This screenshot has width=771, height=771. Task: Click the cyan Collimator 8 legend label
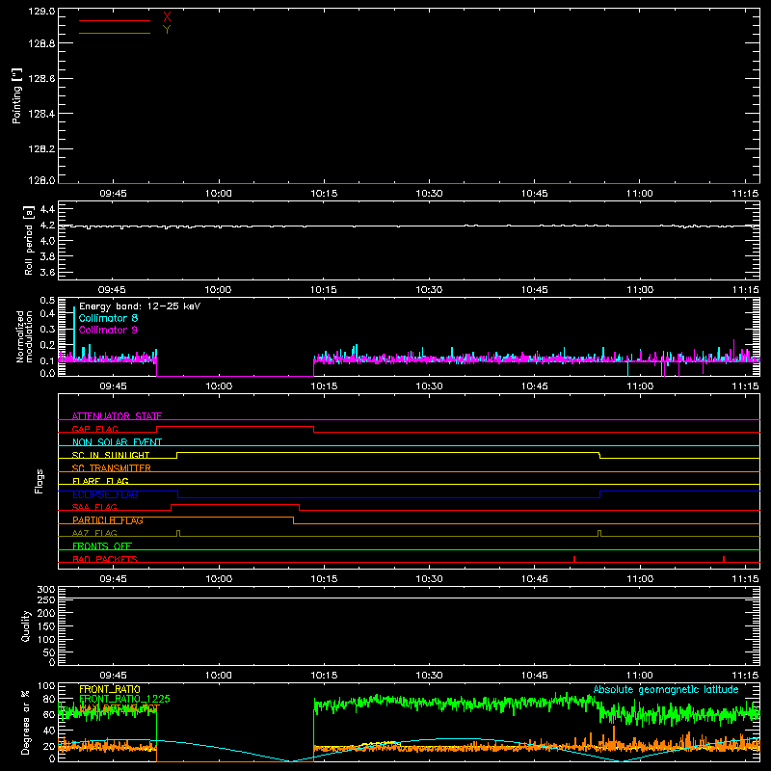(x=108, y=318)
